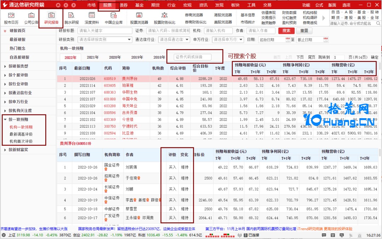Click the keyboard icon in status bar
382x239 pixels.
pyautogui.click(x=333, y=235)
